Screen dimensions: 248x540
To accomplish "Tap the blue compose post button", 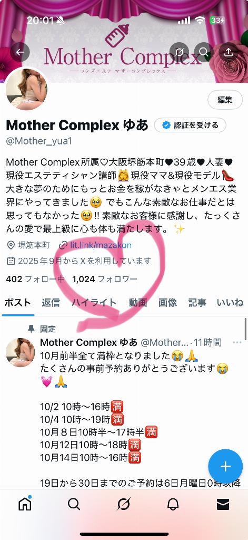I will click(x=225, y=466).
